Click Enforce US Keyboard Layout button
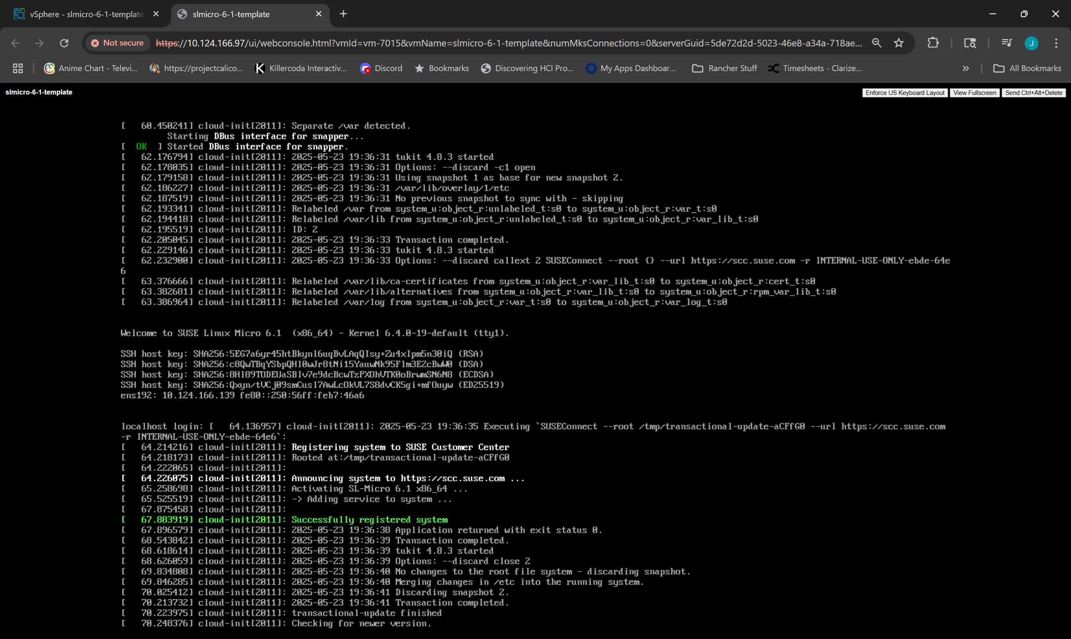Image resolution: width=1071 pixels, height=639 pixels. pos(904,93)
